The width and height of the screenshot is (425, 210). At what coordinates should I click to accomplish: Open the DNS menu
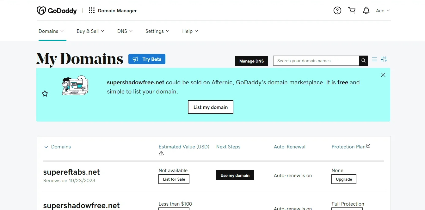[x=125, y=31]
